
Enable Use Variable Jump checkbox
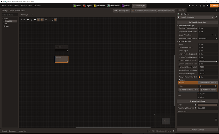tap(199, 47)
